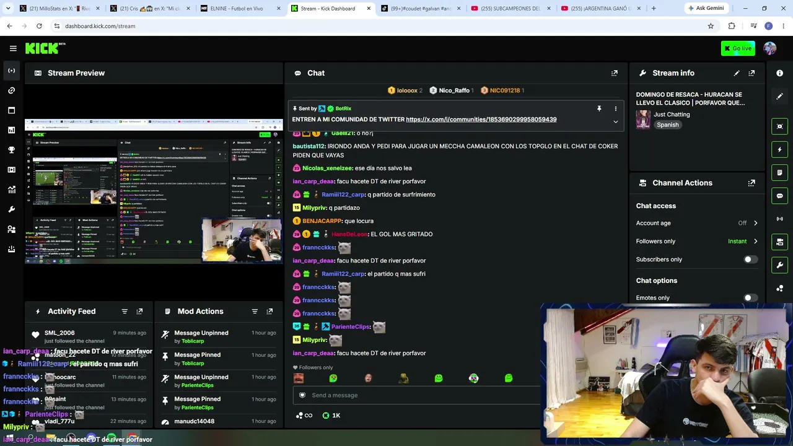Open Nicolas_xeneizee's profile in chat

[x=327, y=168]
